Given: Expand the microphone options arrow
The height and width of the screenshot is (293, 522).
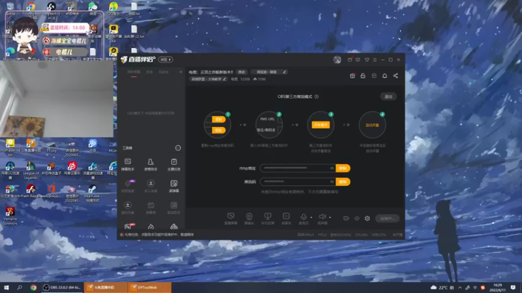Looking at the screenshot, I should coord(311,217).
